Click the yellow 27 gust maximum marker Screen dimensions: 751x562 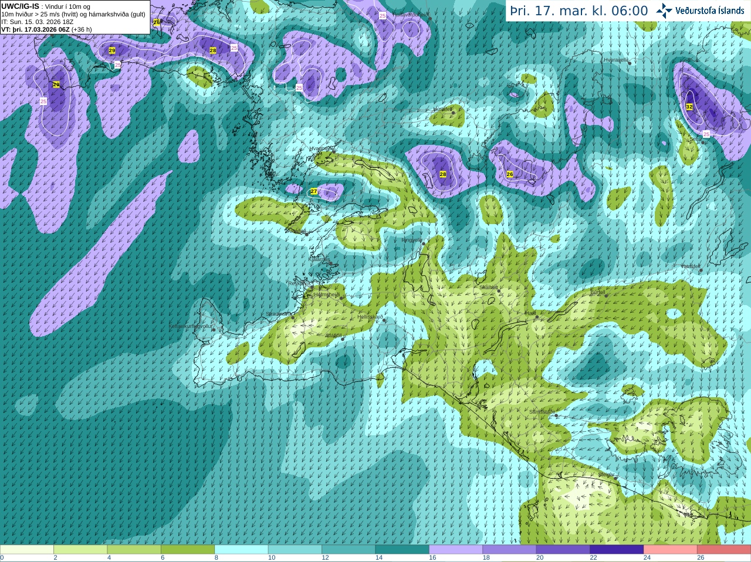point(314,191)
